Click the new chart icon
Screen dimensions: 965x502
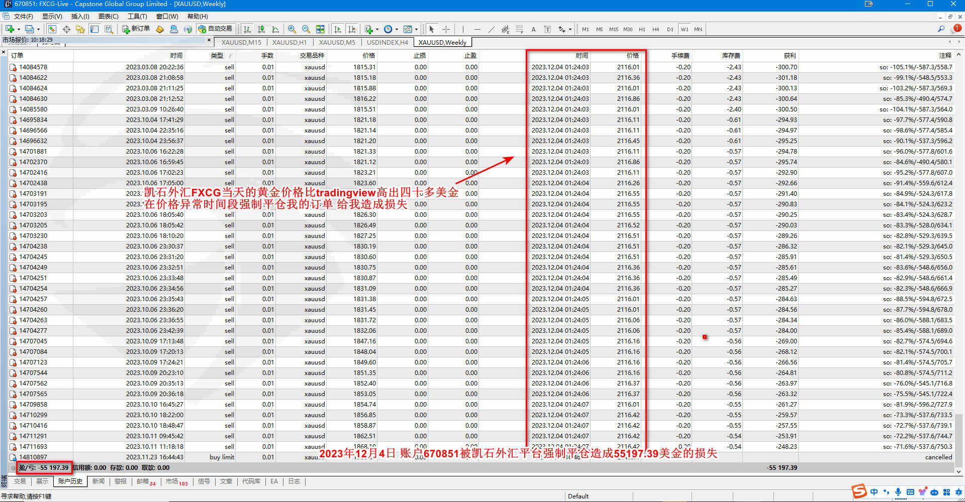pyautogui.click(x=10, y=29)
